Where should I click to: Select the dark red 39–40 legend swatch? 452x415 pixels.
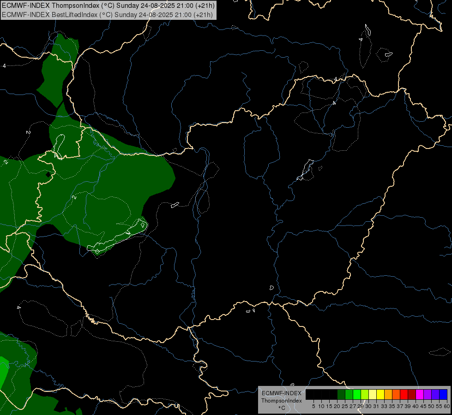pyautogui.click(x=412, y=395)
